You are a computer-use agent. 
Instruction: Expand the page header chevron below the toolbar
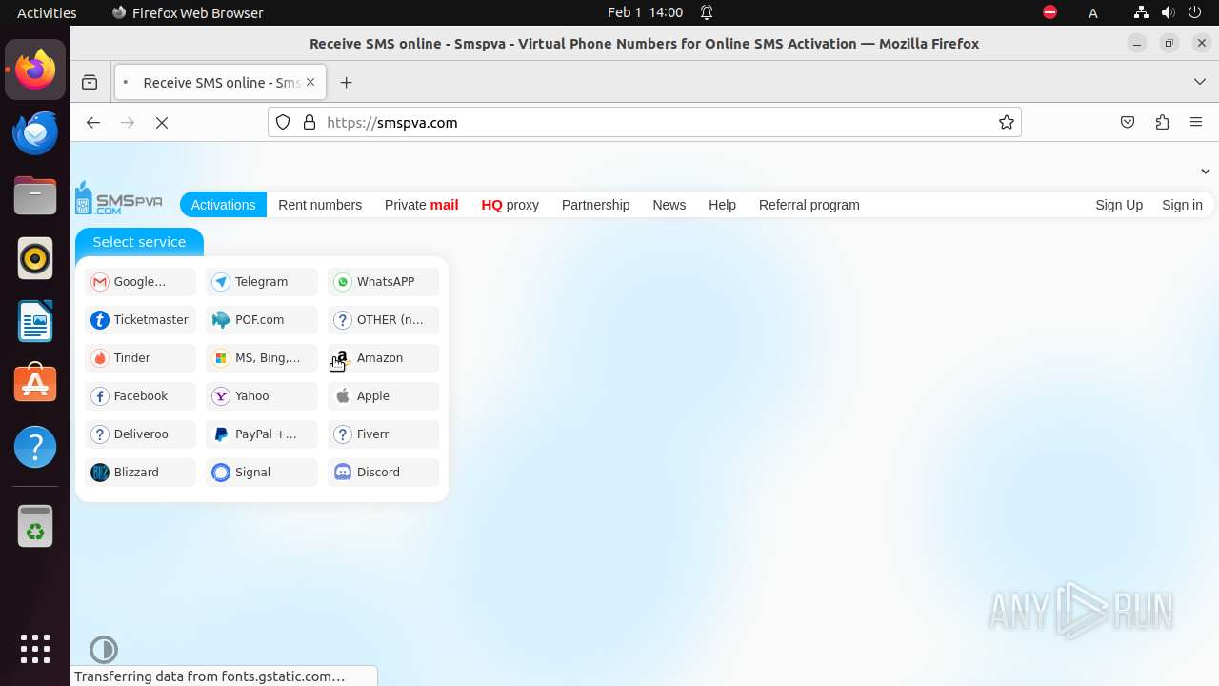1206,171
